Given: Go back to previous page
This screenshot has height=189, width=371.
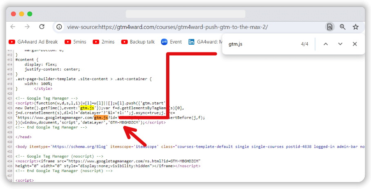Looking at the screenshot, I should tap(13, 27).
